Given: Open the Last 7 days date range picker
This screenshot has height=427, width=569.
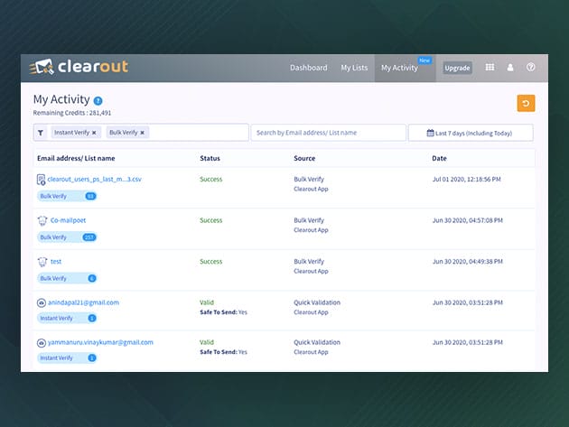Looking at the screenshot, I should click(471, 133).
